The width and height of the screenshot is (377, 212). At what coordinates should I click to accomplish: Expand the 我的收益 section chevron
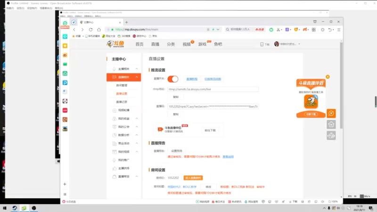pos(137,119)
